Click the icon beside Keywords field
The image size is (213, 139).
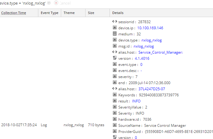point(114,95)
